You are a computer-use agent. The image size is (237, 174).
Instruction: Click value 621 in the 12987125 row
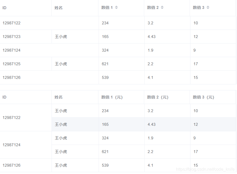pyautogui.click(x=105, y=64)
